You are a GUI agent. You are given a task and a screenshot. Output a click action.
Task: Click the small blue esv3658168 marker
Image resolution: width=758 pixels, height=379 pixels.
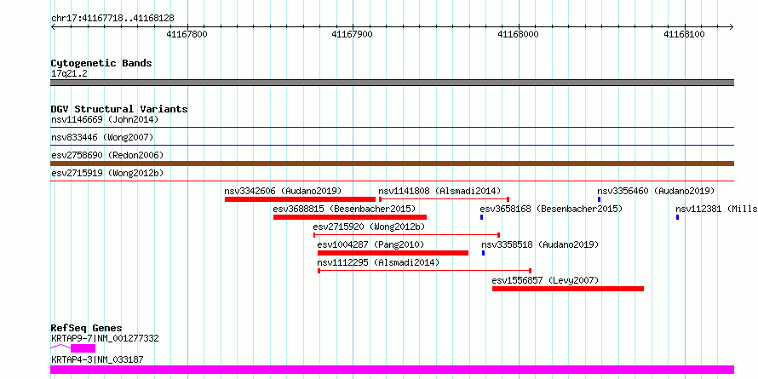tap(481, 217)
